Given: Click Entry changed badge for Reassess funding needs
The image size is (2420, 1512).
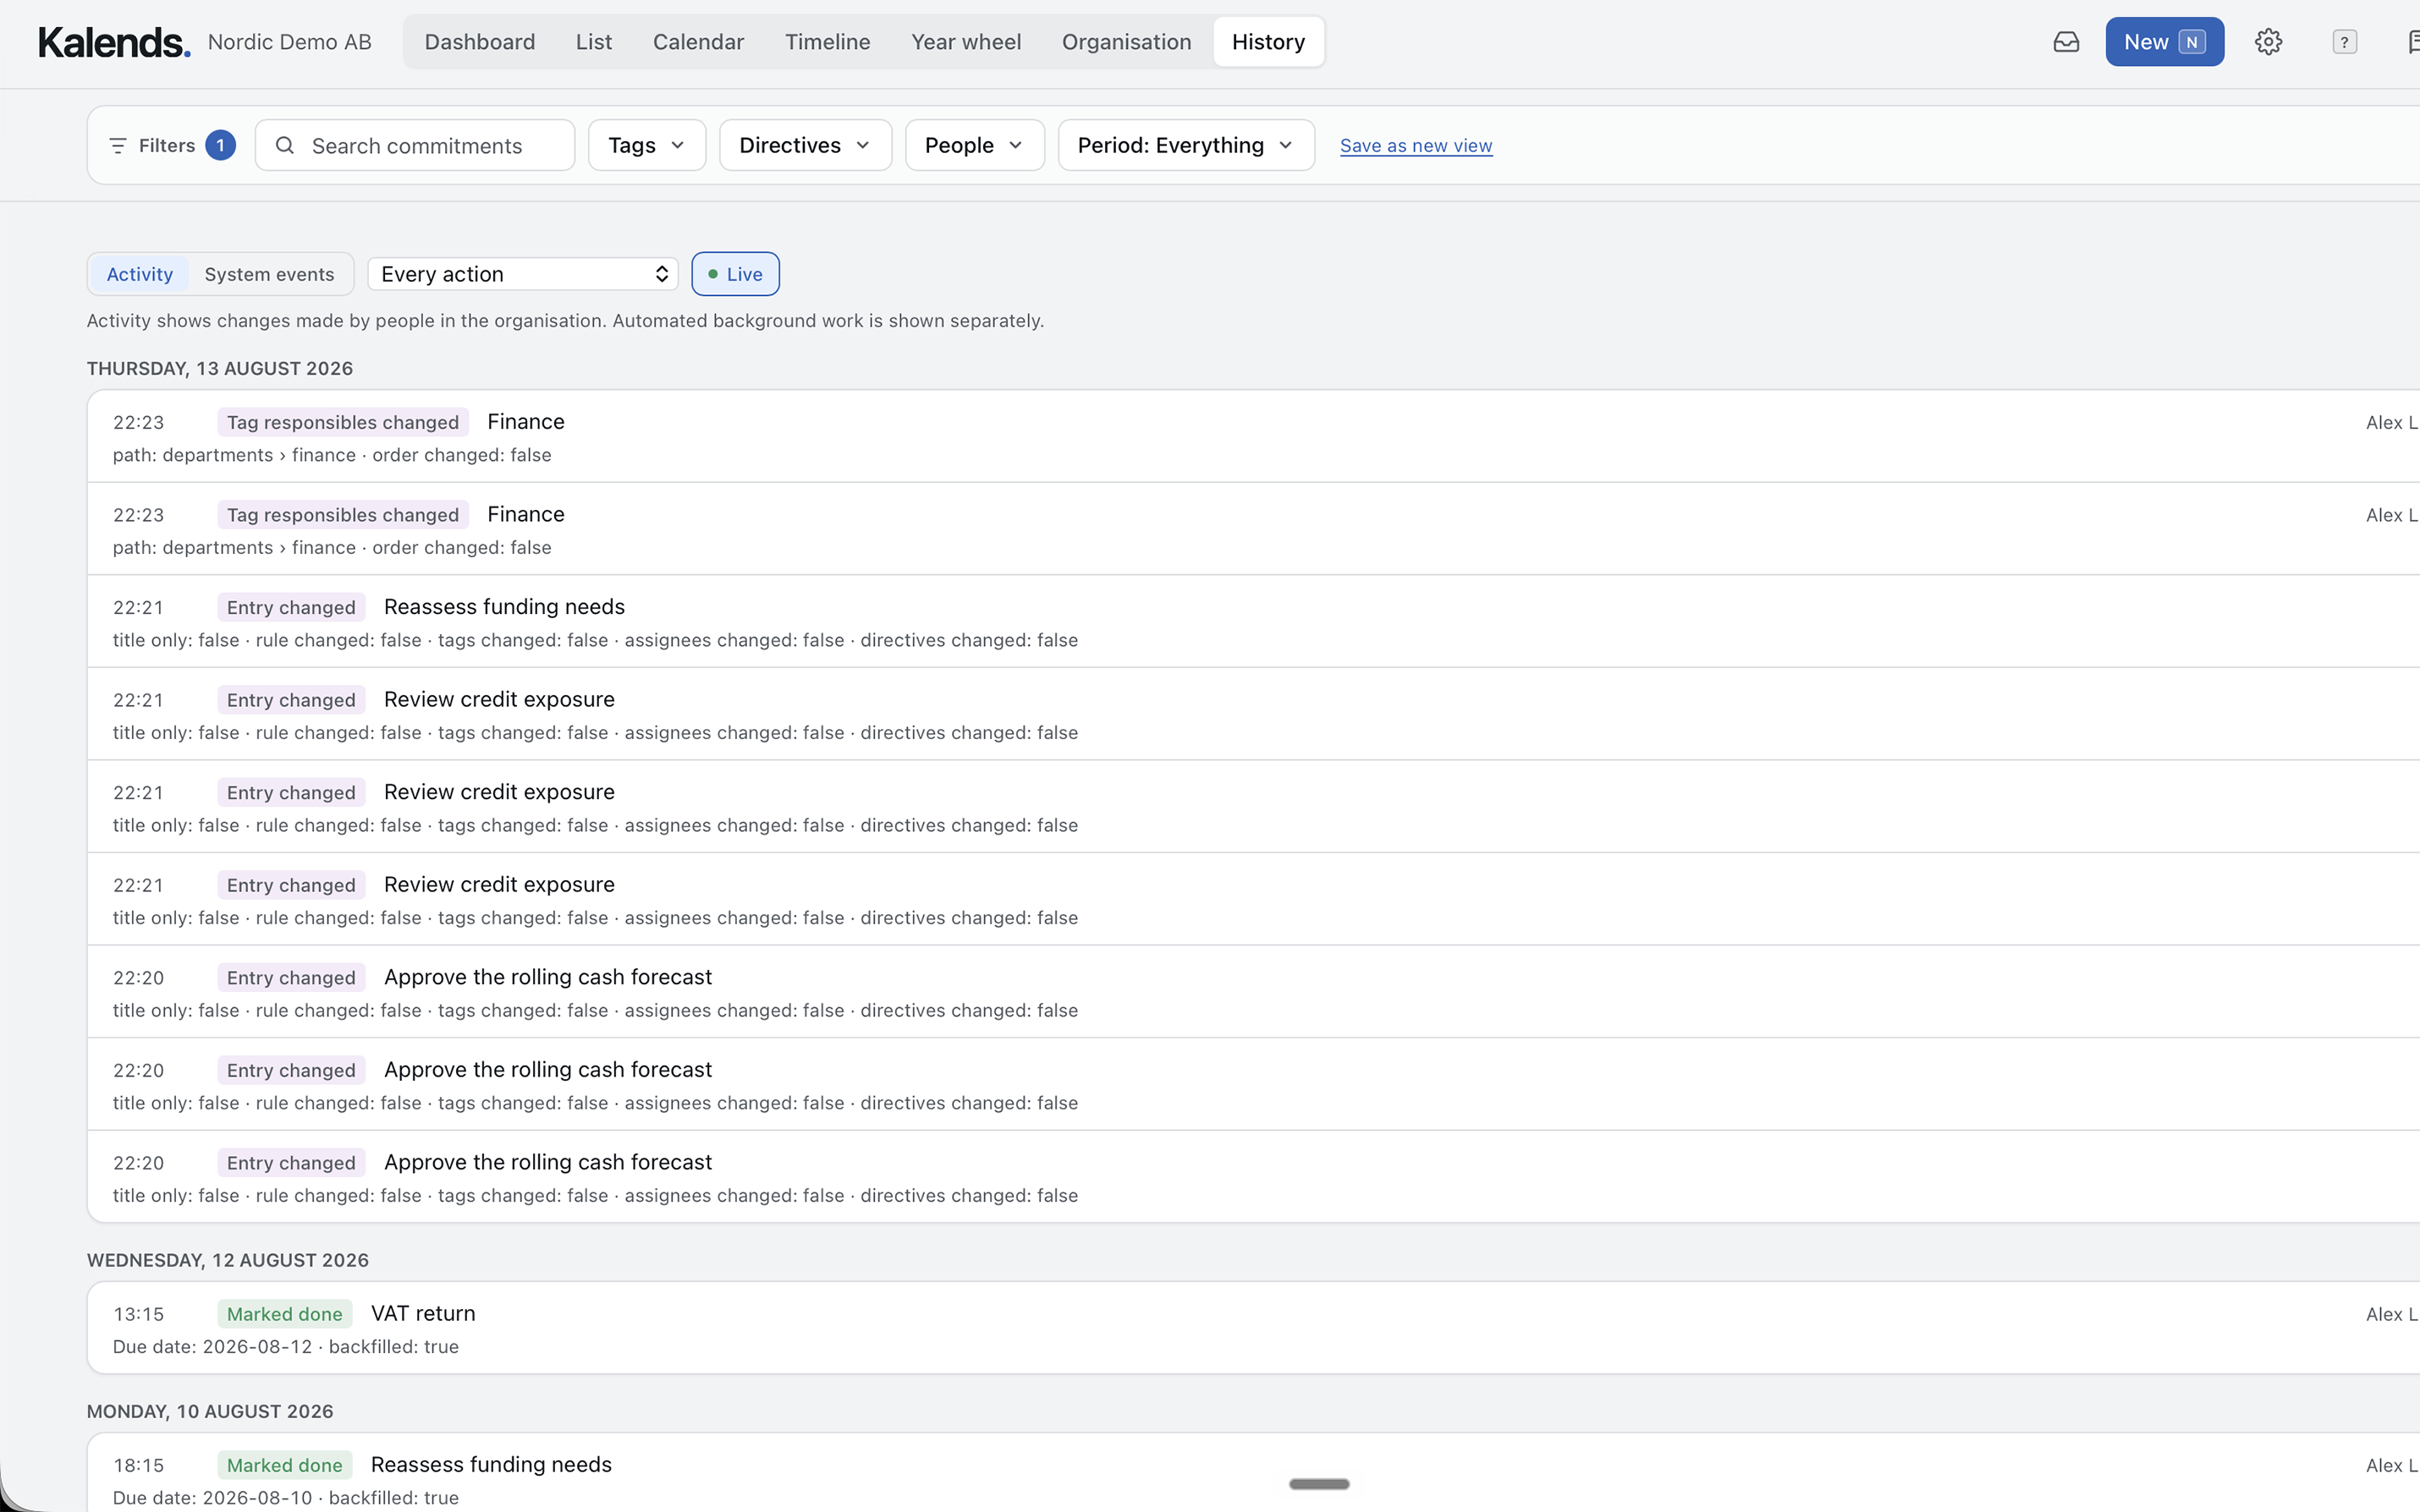Looking at the screenshot, I should point(291,607).
